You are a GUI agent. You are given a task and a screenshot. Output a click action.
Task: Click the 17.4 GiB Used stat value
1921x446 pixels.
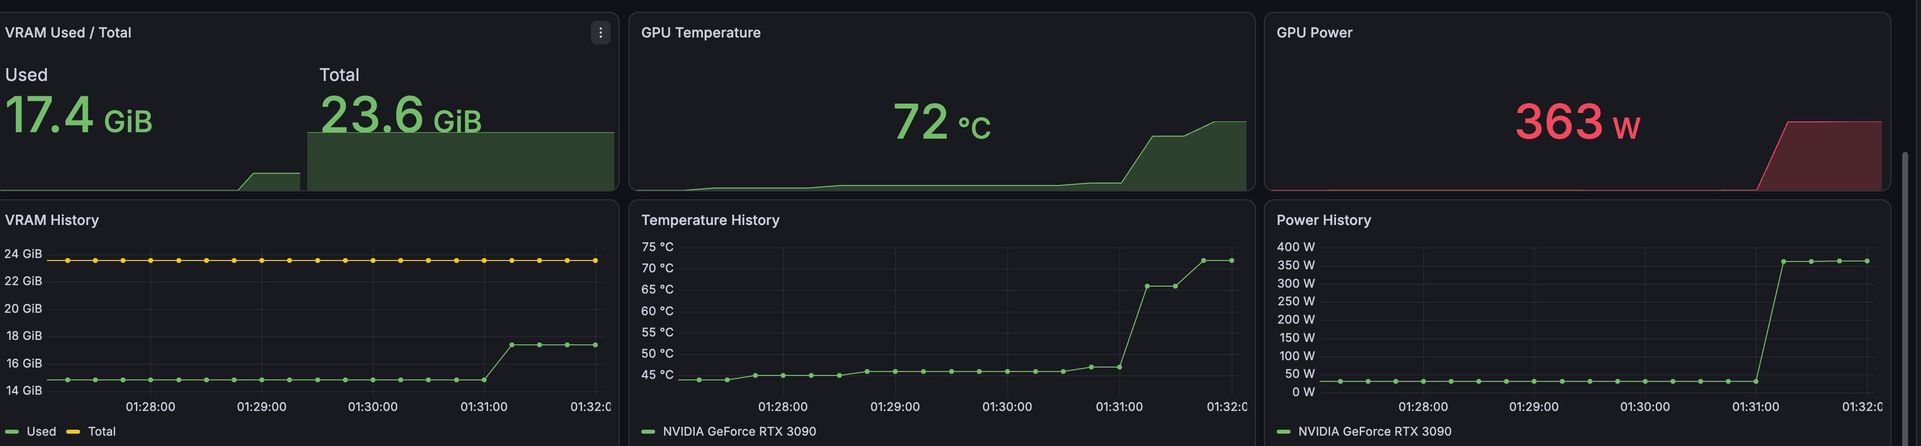(78, 115)
